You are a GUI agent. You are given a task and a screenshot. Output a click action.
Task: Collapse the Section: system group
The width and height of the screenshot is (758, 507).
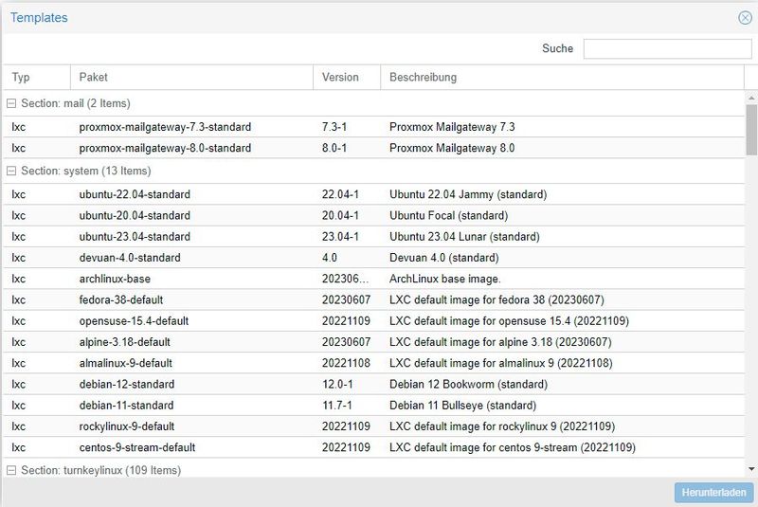[11, 172]
